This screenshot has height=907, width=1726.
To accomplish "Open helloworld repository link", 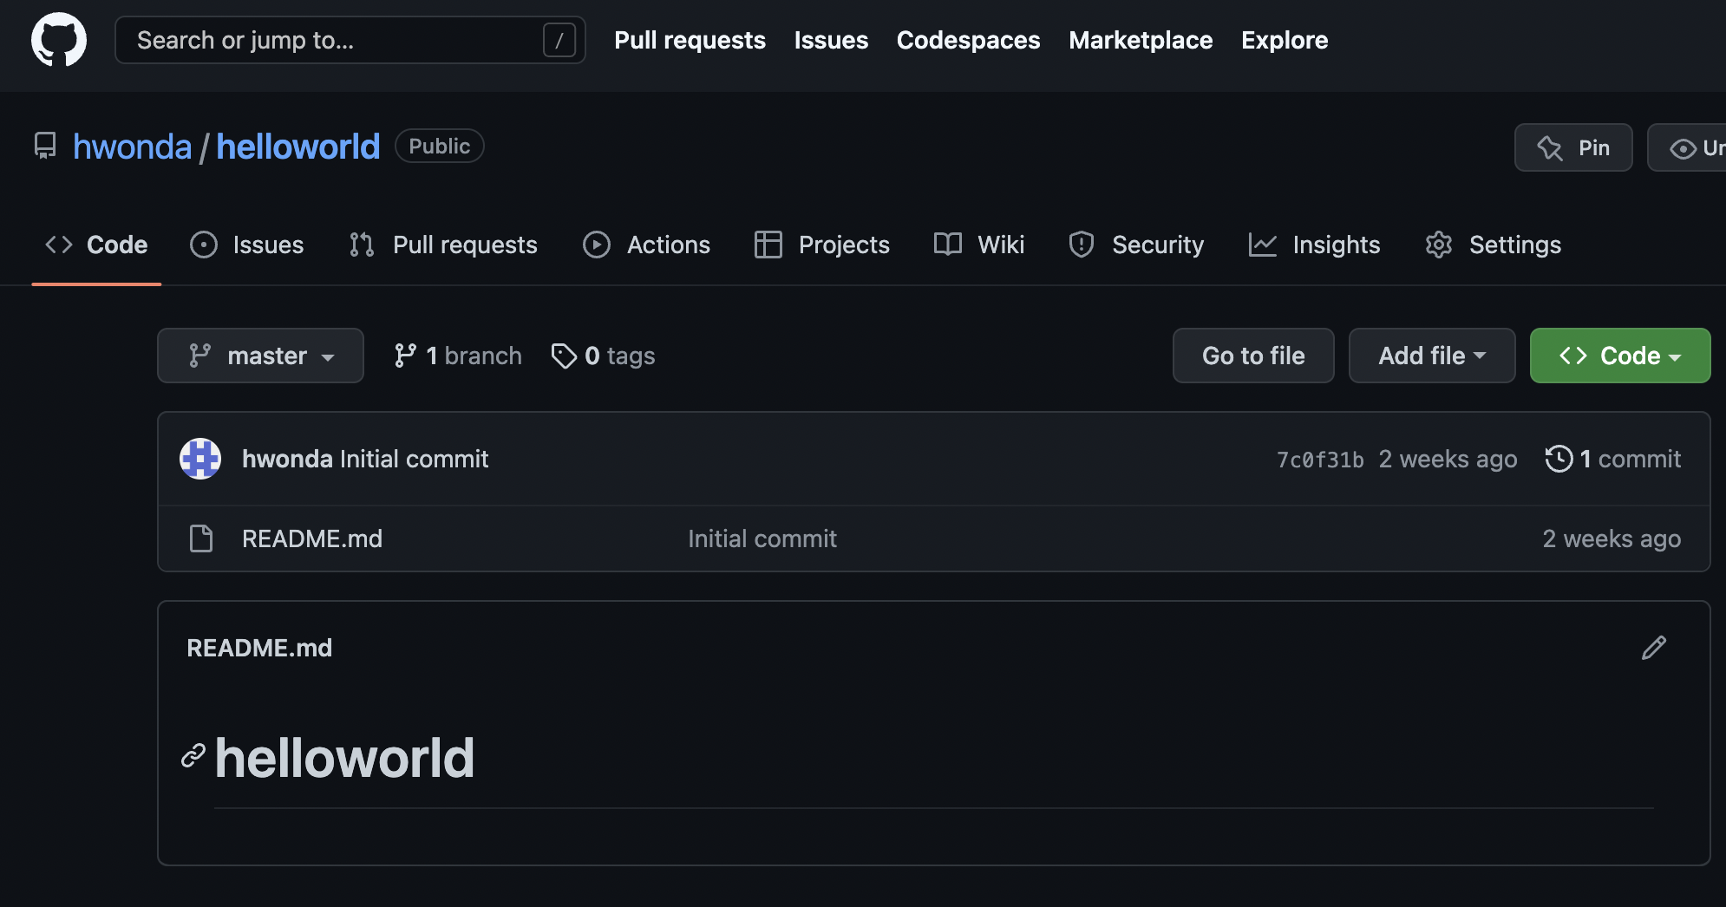I will coord(297,147).
